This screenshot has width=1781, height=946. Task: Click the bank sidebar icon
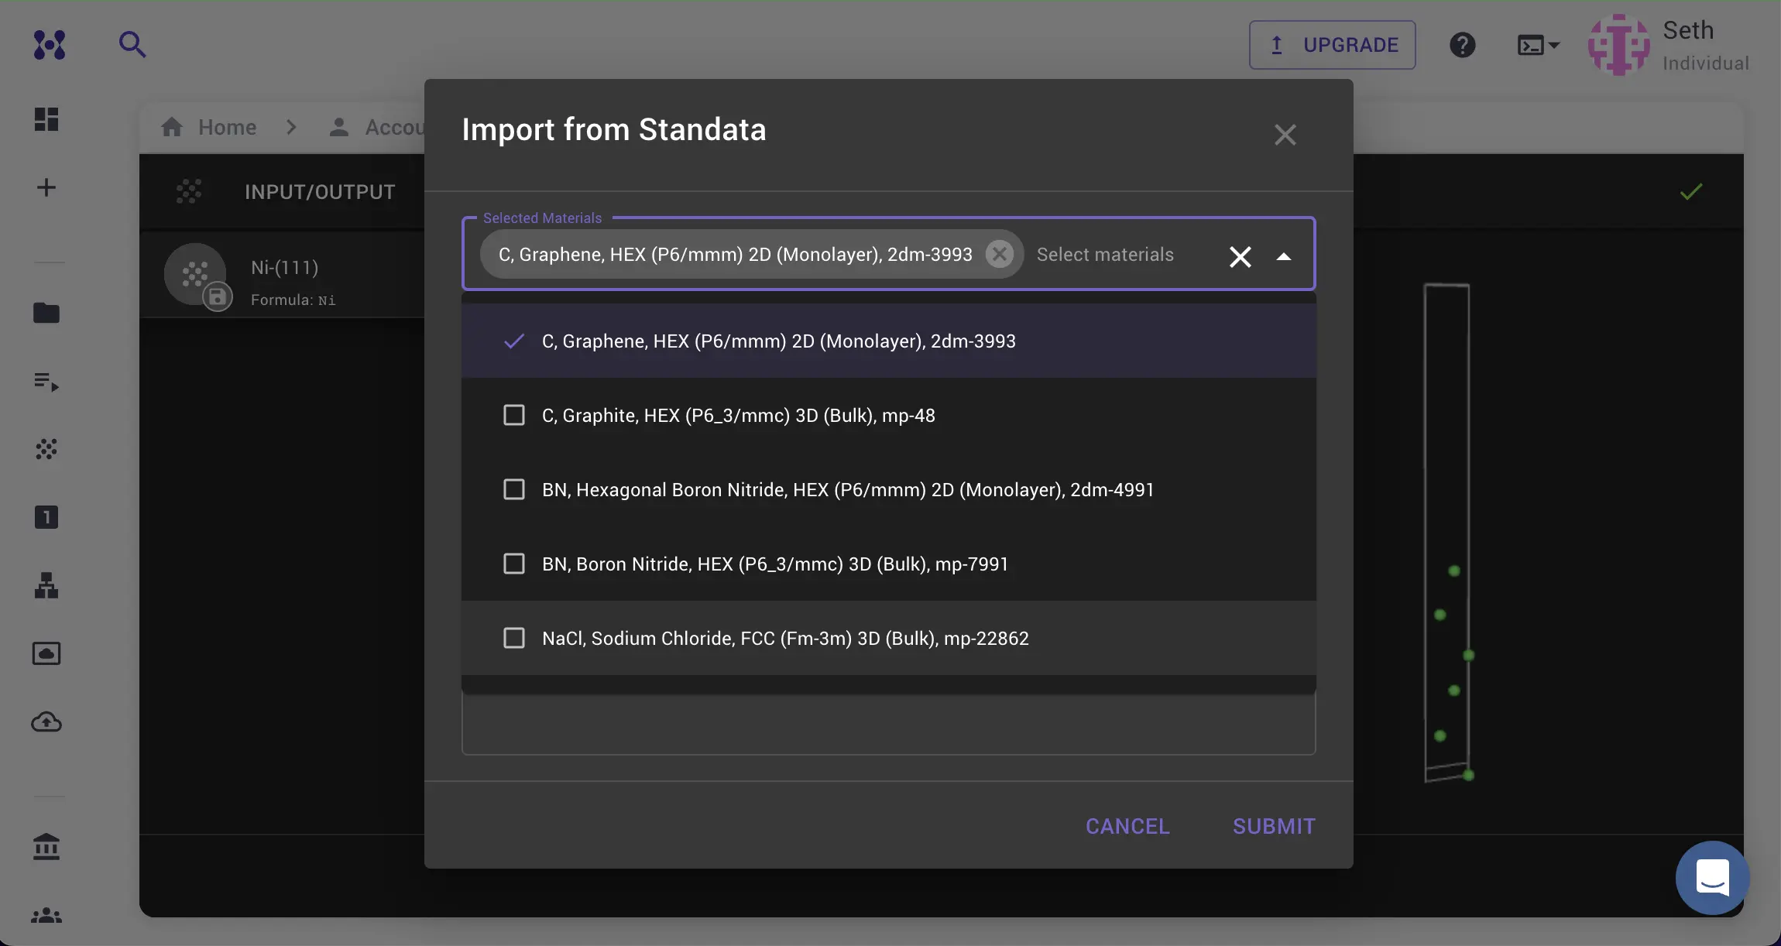[46, 846]
